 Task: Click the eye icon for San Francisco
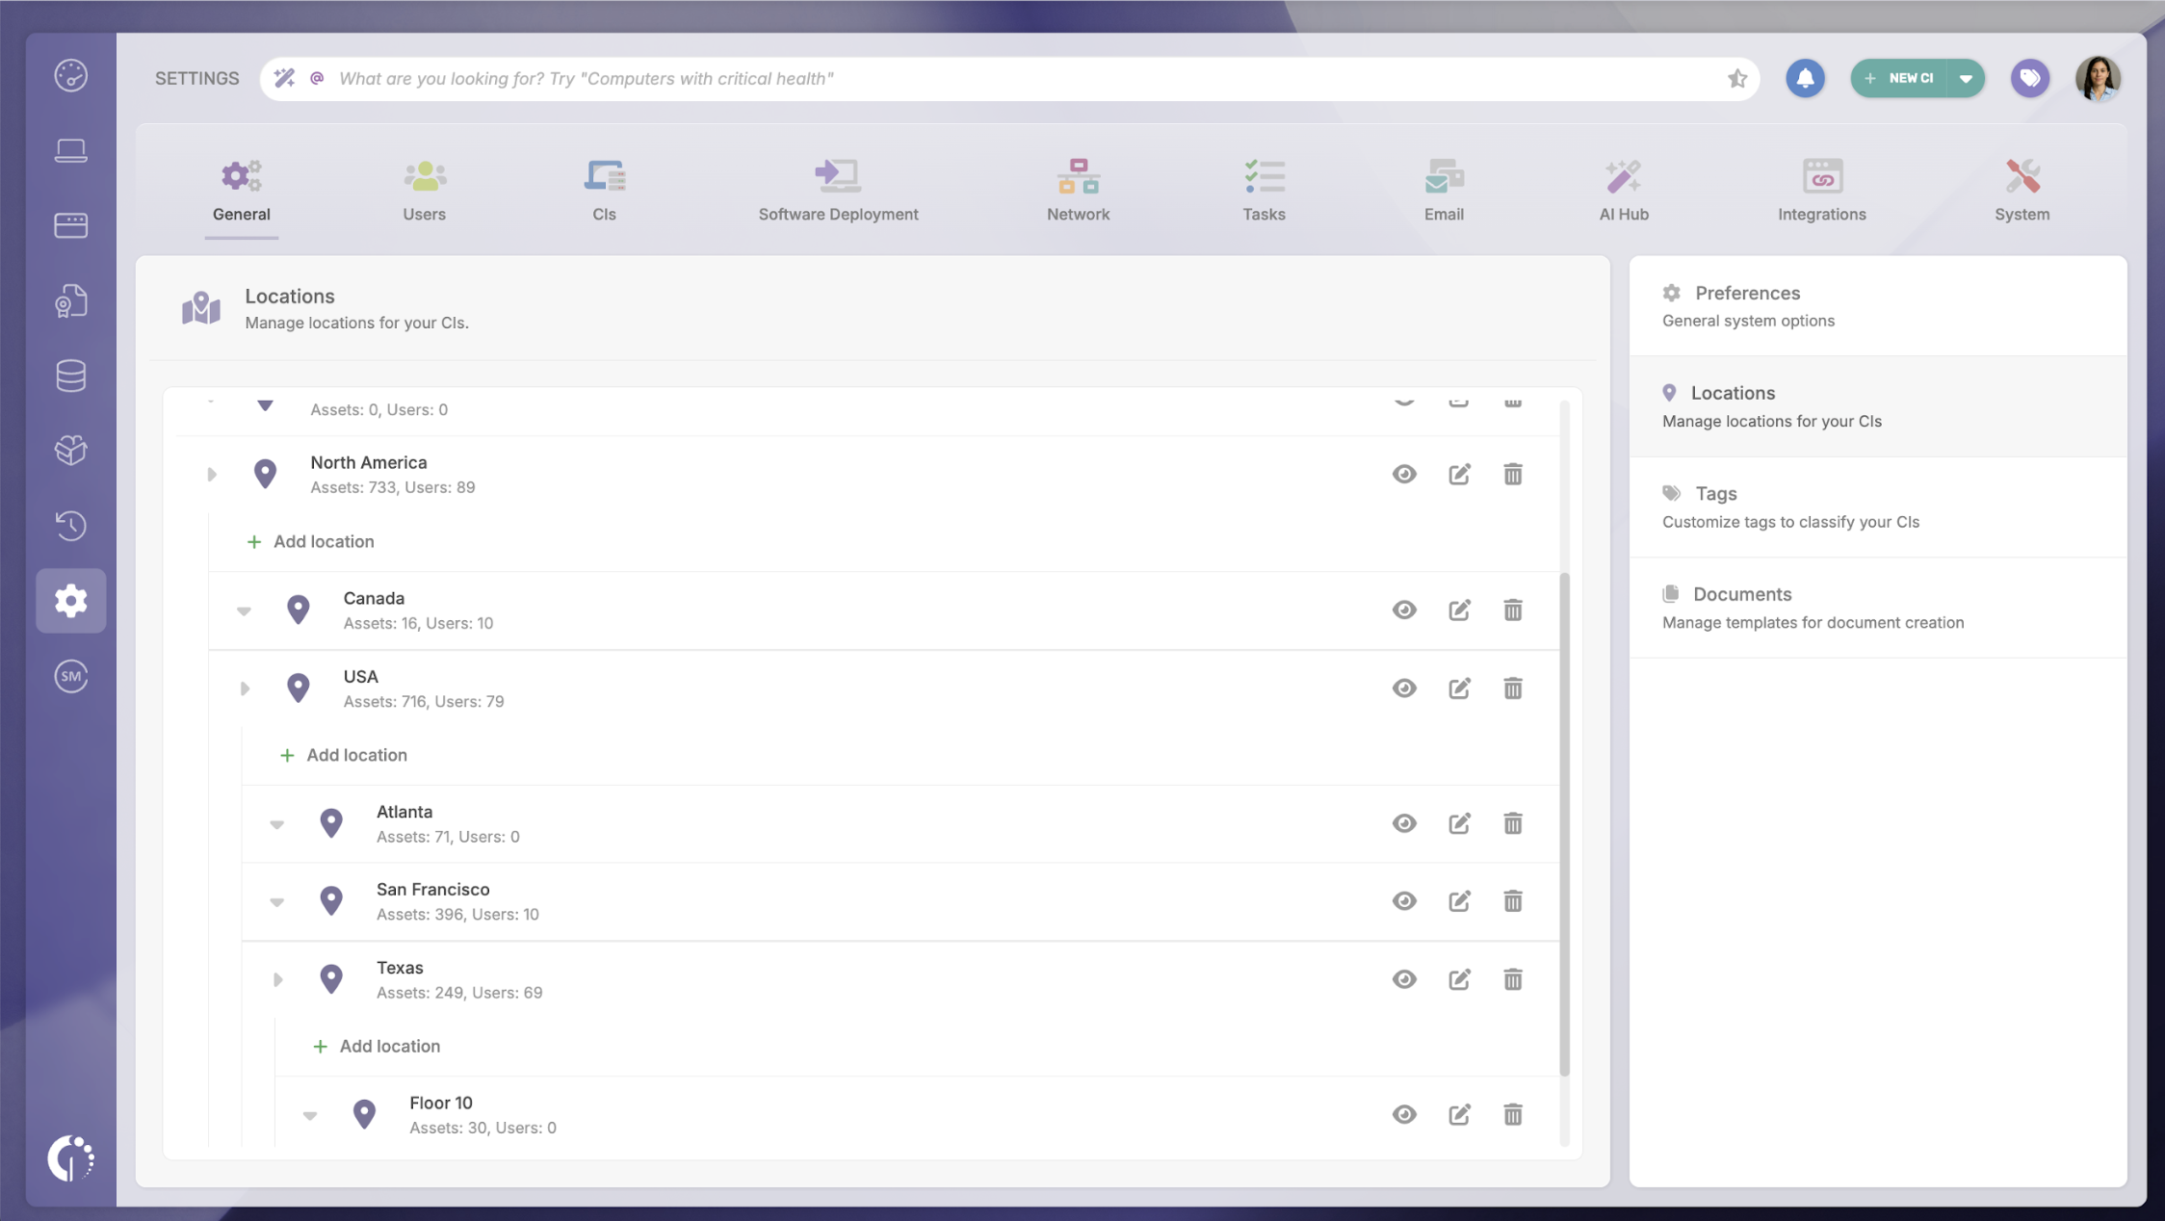pos(1404,901)
